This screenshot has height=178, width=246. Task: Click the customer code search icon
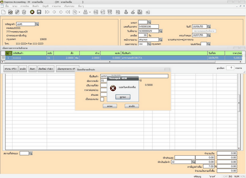pos(37,24)
